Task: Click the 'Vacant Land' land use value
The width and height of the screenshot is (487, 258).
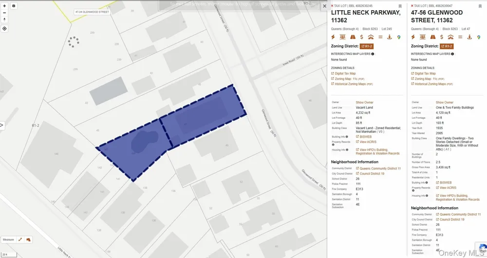Action: coord(364,108)
